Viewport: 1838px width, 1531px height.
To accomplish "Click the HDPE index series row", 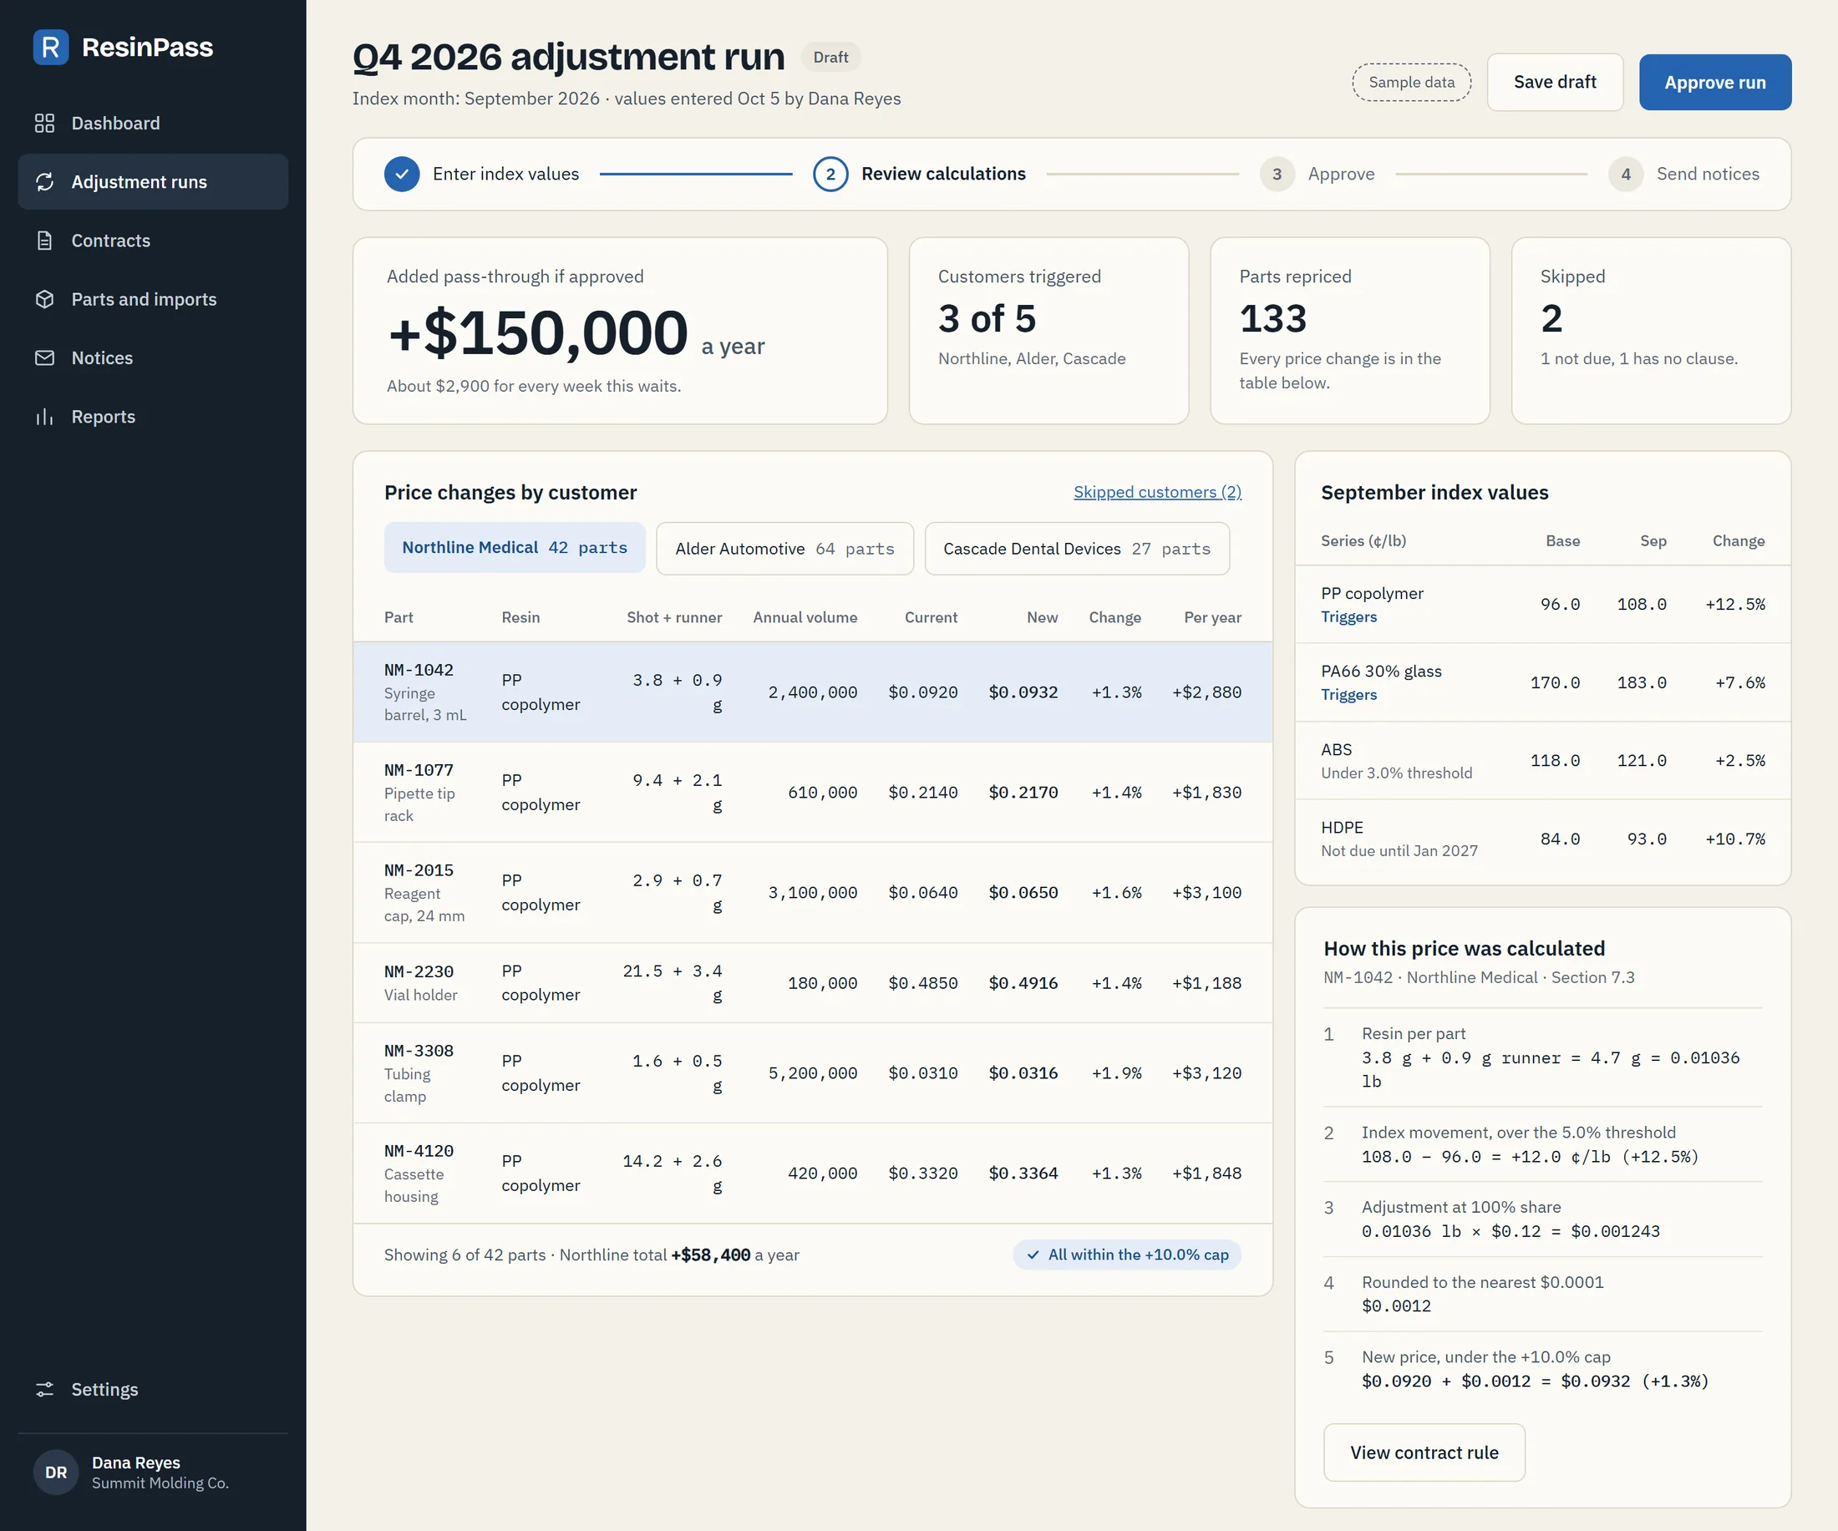I will click(1542, 839).
